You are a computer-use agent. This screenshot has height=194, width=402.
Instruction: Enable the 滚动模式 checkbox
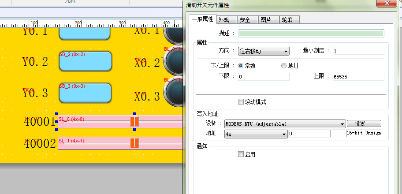[x=241, y=102]
